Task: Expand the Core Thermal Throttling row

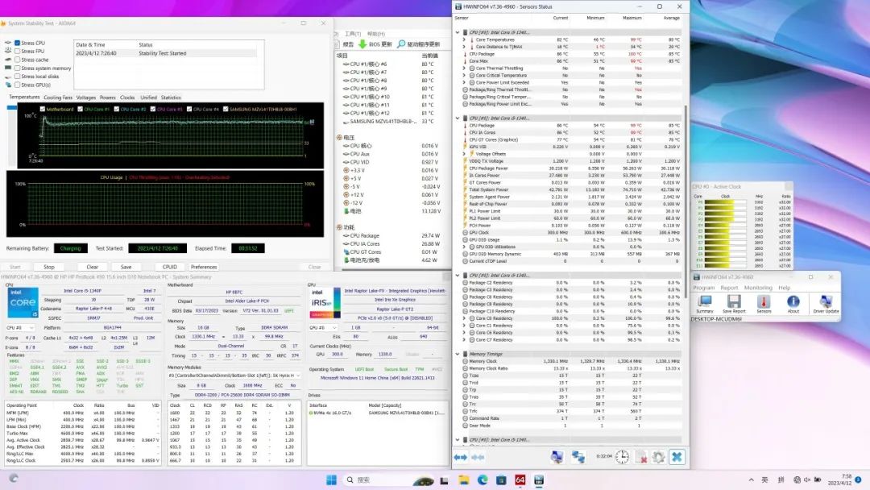Action: (x=465, y=69)
